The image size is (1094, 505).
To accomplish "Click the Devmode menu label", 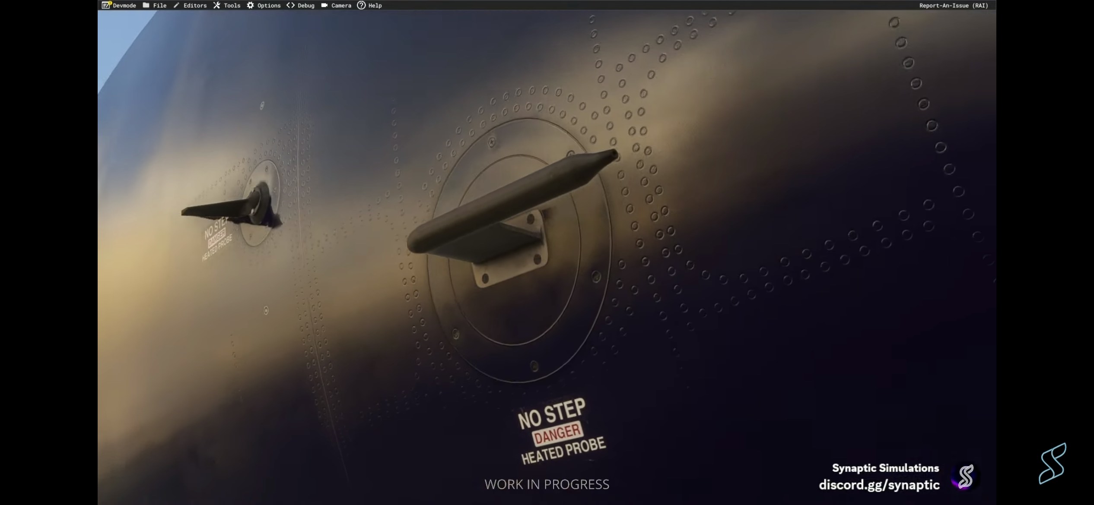I will 124,6.
